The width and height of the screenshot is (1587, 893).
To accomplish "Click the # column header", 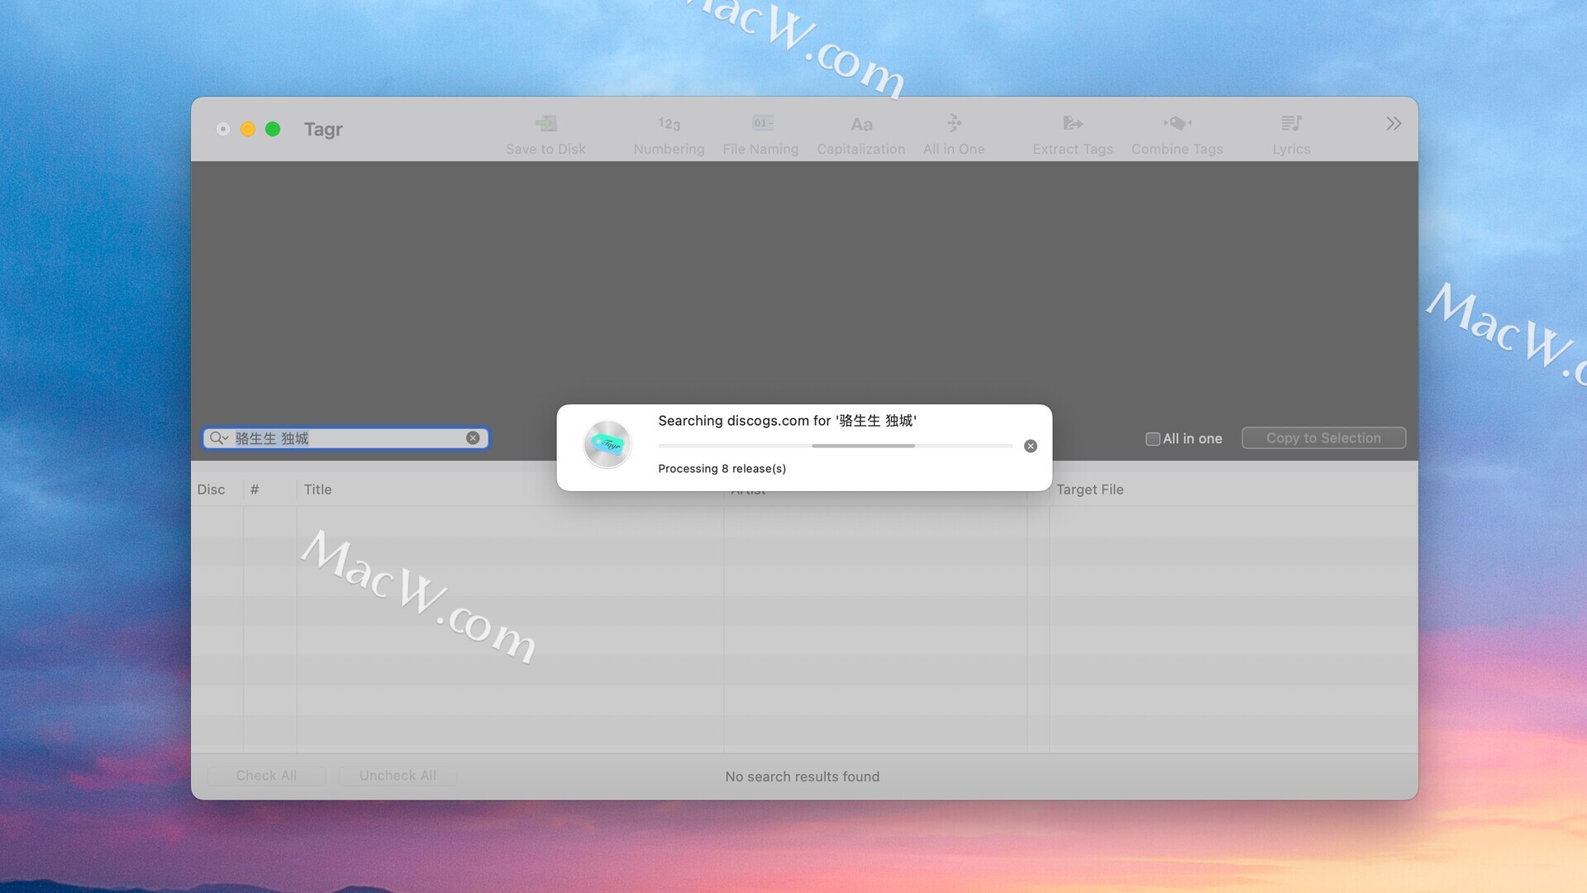I will point(270,489).
